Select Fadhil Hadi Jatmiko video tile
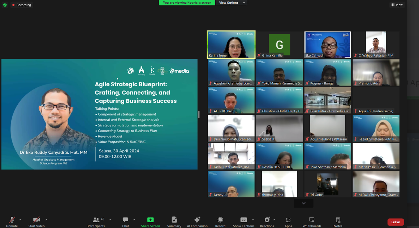419x228 pixels. (x=231, y=156)
